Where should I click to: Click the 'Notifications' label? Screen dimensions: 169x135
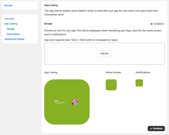pos(143,72)
